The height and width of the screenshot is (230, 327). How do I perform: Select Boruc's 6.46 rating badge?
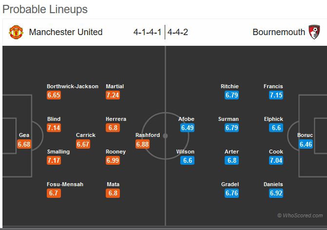point(306,144)
